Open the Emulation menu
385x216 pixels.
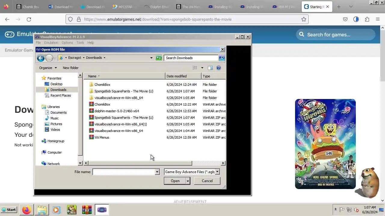tap(51, 43)
